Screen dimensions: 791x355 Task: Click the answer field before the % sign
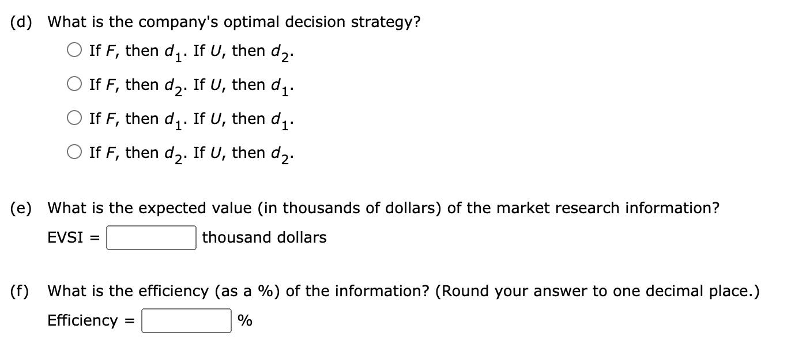185,320
